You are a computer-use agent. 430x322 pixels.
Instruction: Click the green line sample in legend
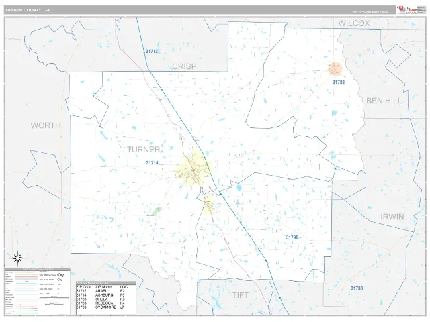coord(26,274)
